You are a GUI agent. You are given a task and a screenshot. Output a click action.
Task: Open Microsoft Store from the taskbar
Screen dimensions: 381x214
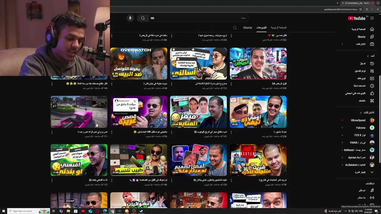click(x=76, y=211)
